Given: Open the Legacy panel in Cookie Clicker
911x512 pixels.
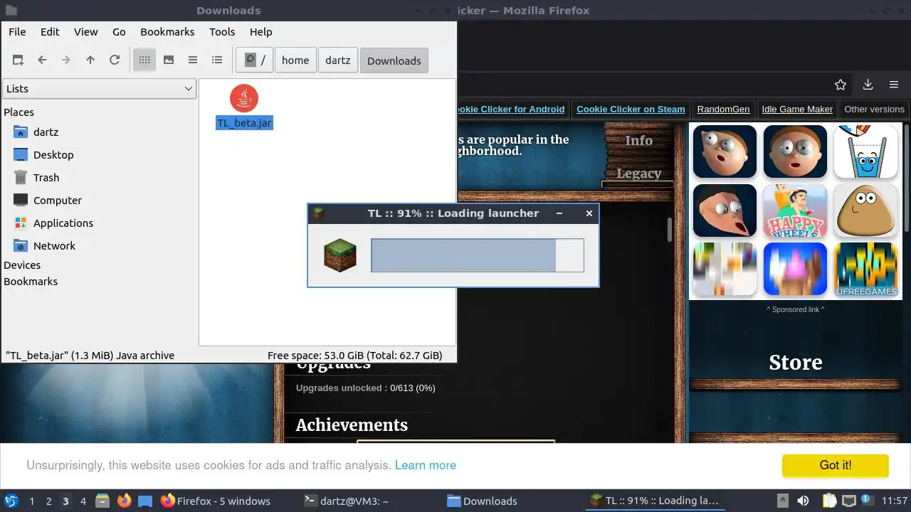Looking at the screenshot, I should point(638,174).
